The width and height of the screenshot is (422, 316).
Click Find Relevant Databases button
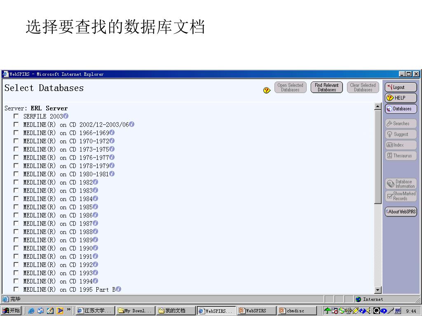[327, 87]
